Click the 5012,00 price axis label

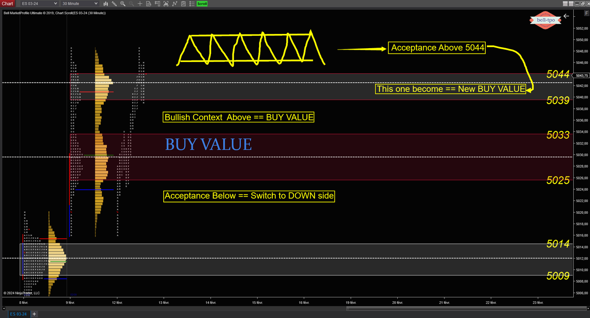point(582,259)
